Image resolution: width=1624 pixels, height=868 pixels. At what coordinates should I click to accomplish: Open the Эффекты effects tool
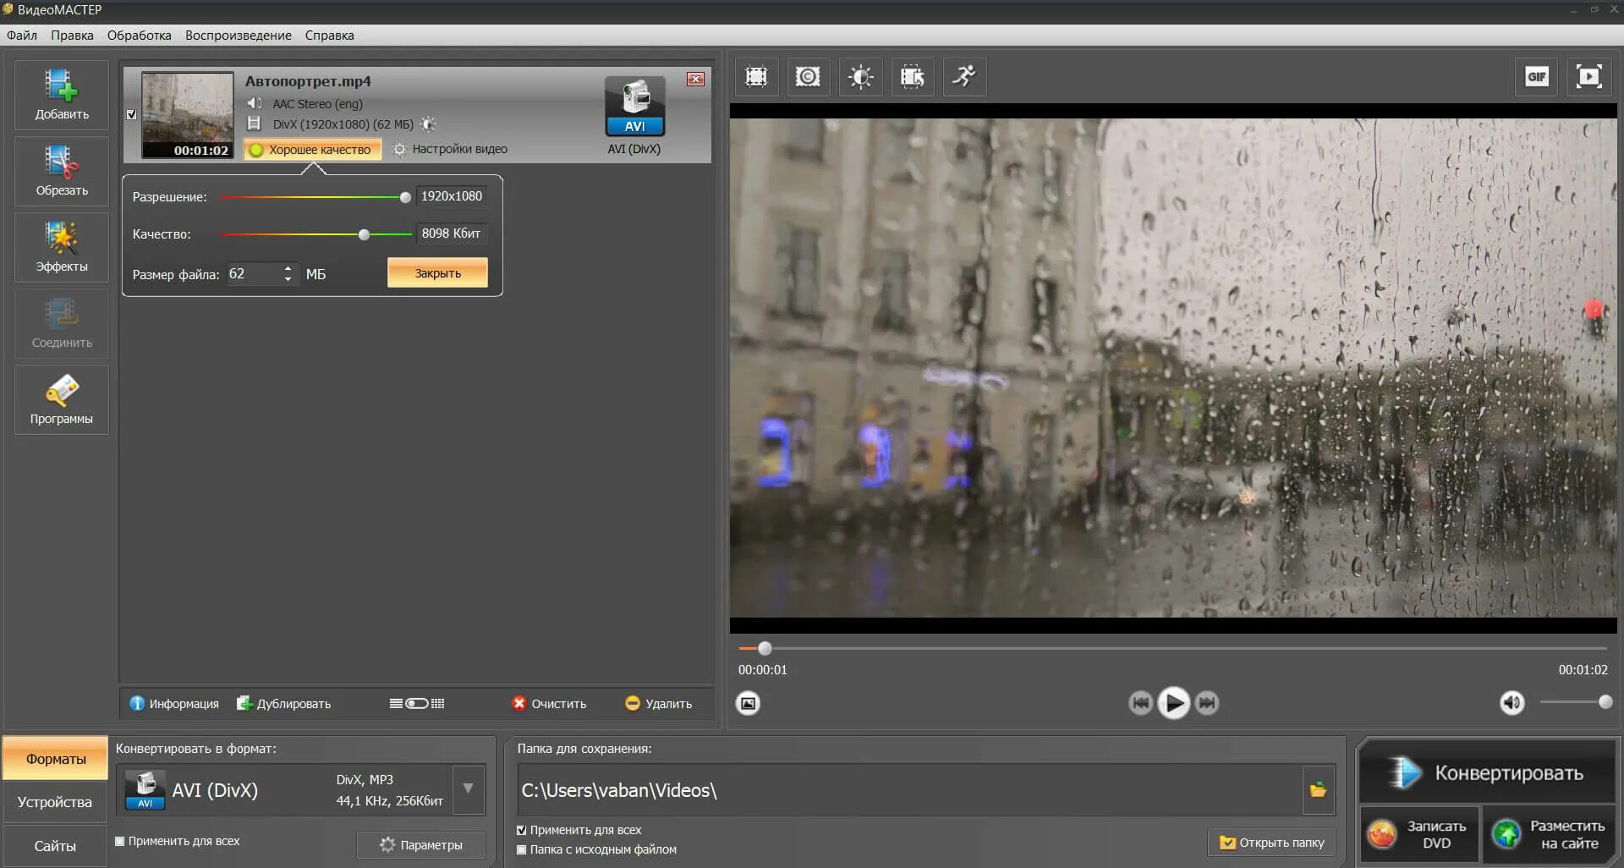pos(62,246)
